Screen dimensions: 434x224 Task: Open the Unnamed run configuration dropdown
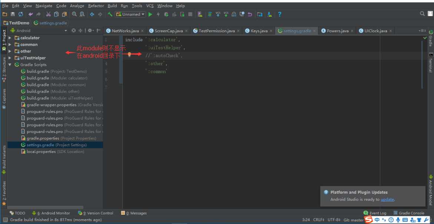coord(130,14)
